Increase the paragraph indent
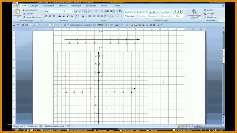This screenshot has height=133, width=237. click(x=111, y=11)
